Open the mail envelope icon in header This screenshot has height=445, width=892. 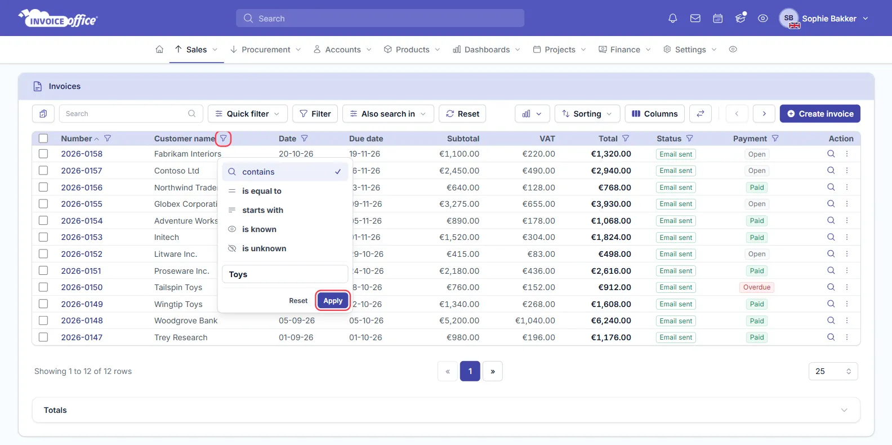[x=695, y=19]
